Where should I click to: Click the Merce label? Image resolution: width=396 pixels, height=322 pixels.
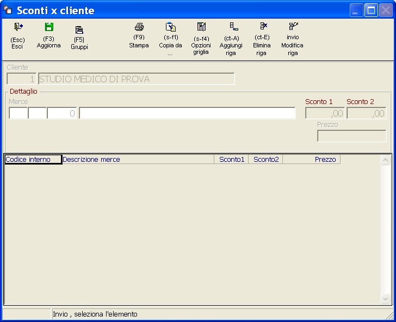[x=18, y=102]
